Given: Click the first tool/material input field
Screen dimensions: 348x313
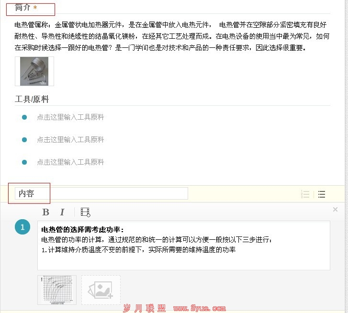Looking at the screenshot, I should (70, 117).
